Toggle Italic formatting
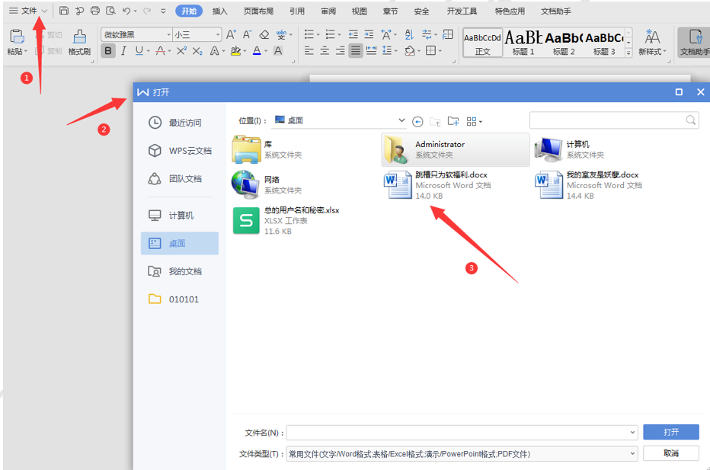Viewport: 710px width, 470px height. pyautogui.click(x=123, y=51)
